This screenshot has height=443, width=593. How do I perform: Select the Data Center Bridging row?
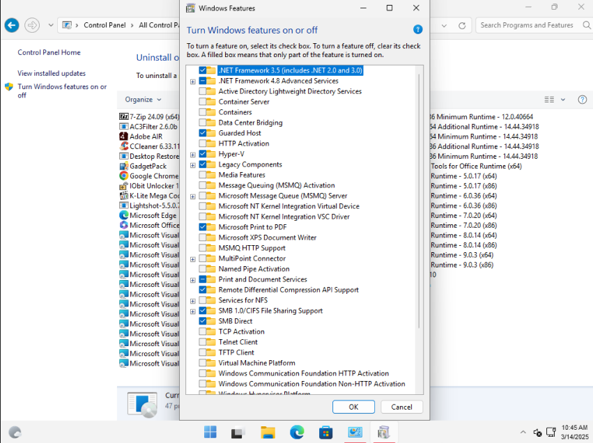pos(250,123)
